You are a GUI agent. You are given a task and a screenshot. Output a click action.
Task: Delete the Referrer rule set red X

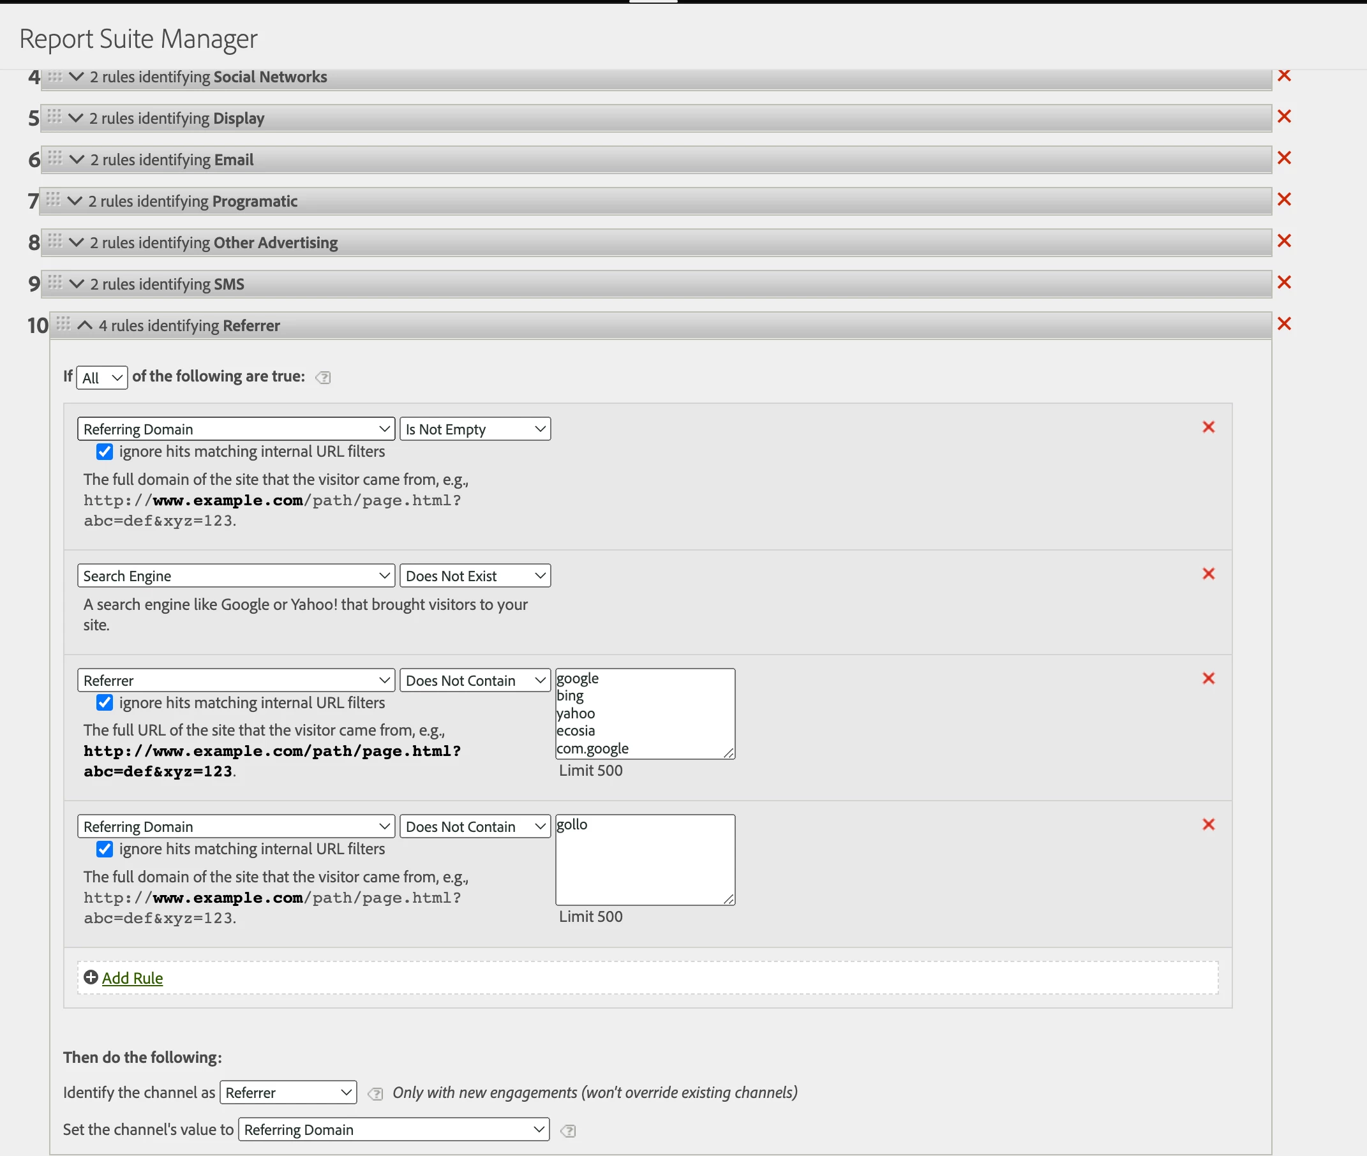1284,323
